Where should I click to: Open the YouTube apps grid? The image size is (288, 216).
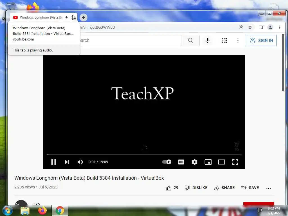(224, 40)
